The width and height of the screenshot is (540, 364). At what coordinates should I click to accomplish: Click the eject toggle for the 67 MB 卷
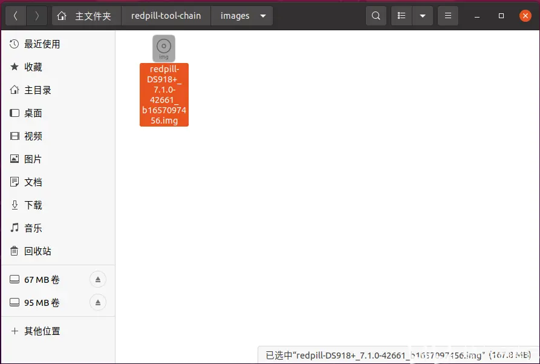[x=97, y=279]
